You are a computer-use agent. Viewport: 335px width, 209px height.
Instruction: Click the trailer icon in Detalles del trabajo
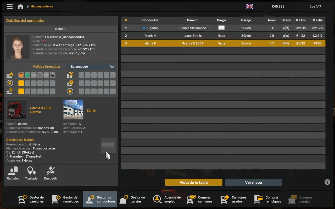pyautogui.click(x=108, y=145)
